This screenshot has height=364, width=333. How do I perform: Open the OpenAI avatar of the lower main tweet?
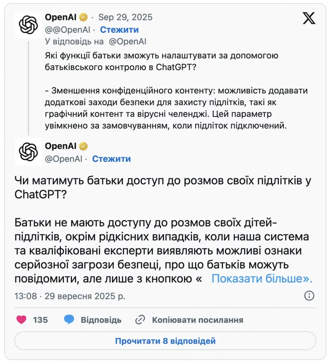point(28,152)
